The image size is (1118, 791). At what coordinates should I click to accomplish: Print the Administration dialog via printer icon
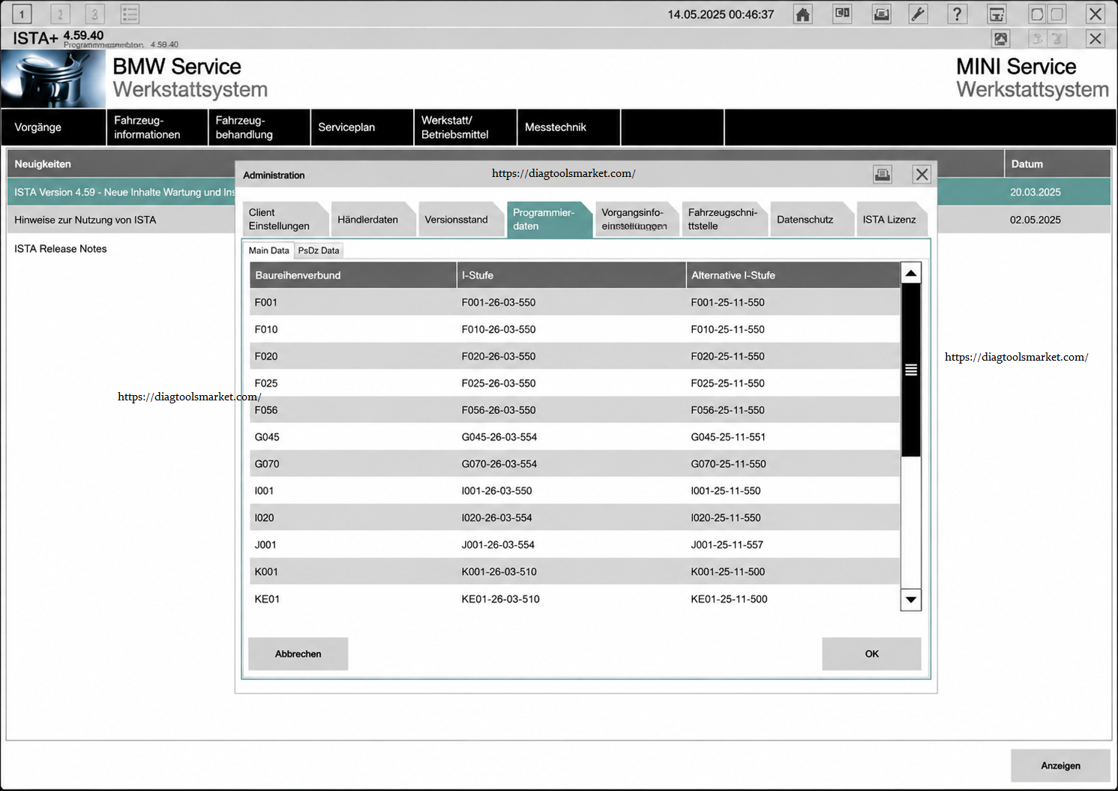click(883, 175)
